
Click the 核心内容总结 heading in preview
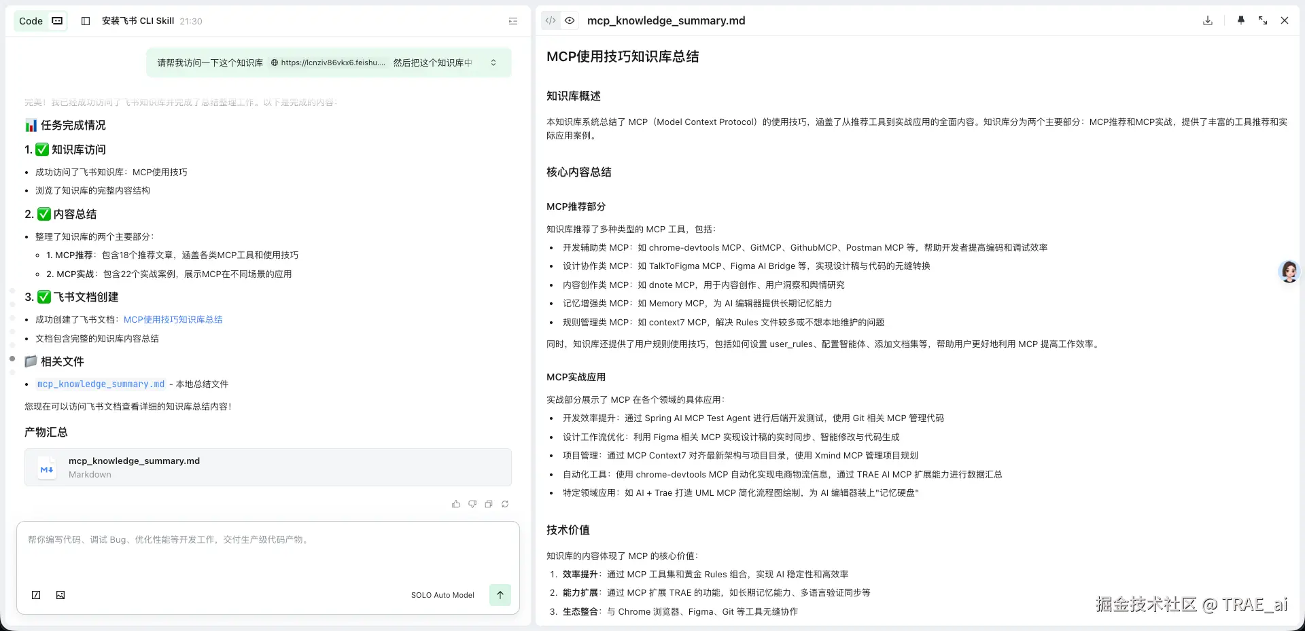coord(579,172)
